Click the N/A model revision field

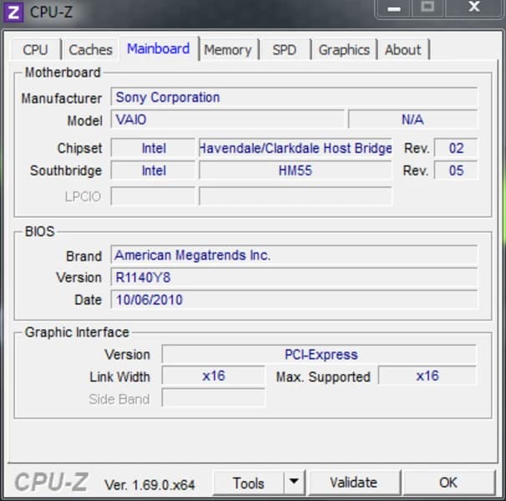pos(412,119)
